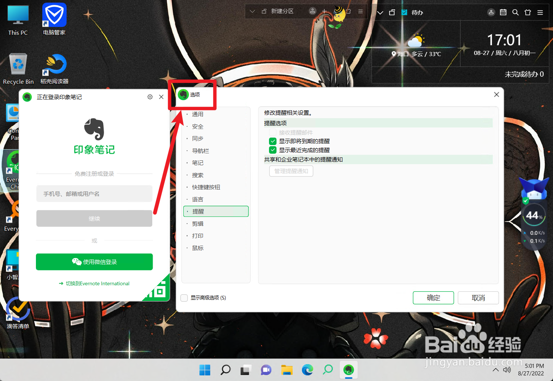Click the 17:01 clock widget
The width and height of the screenshot is (553, 381).
point(504,40)
